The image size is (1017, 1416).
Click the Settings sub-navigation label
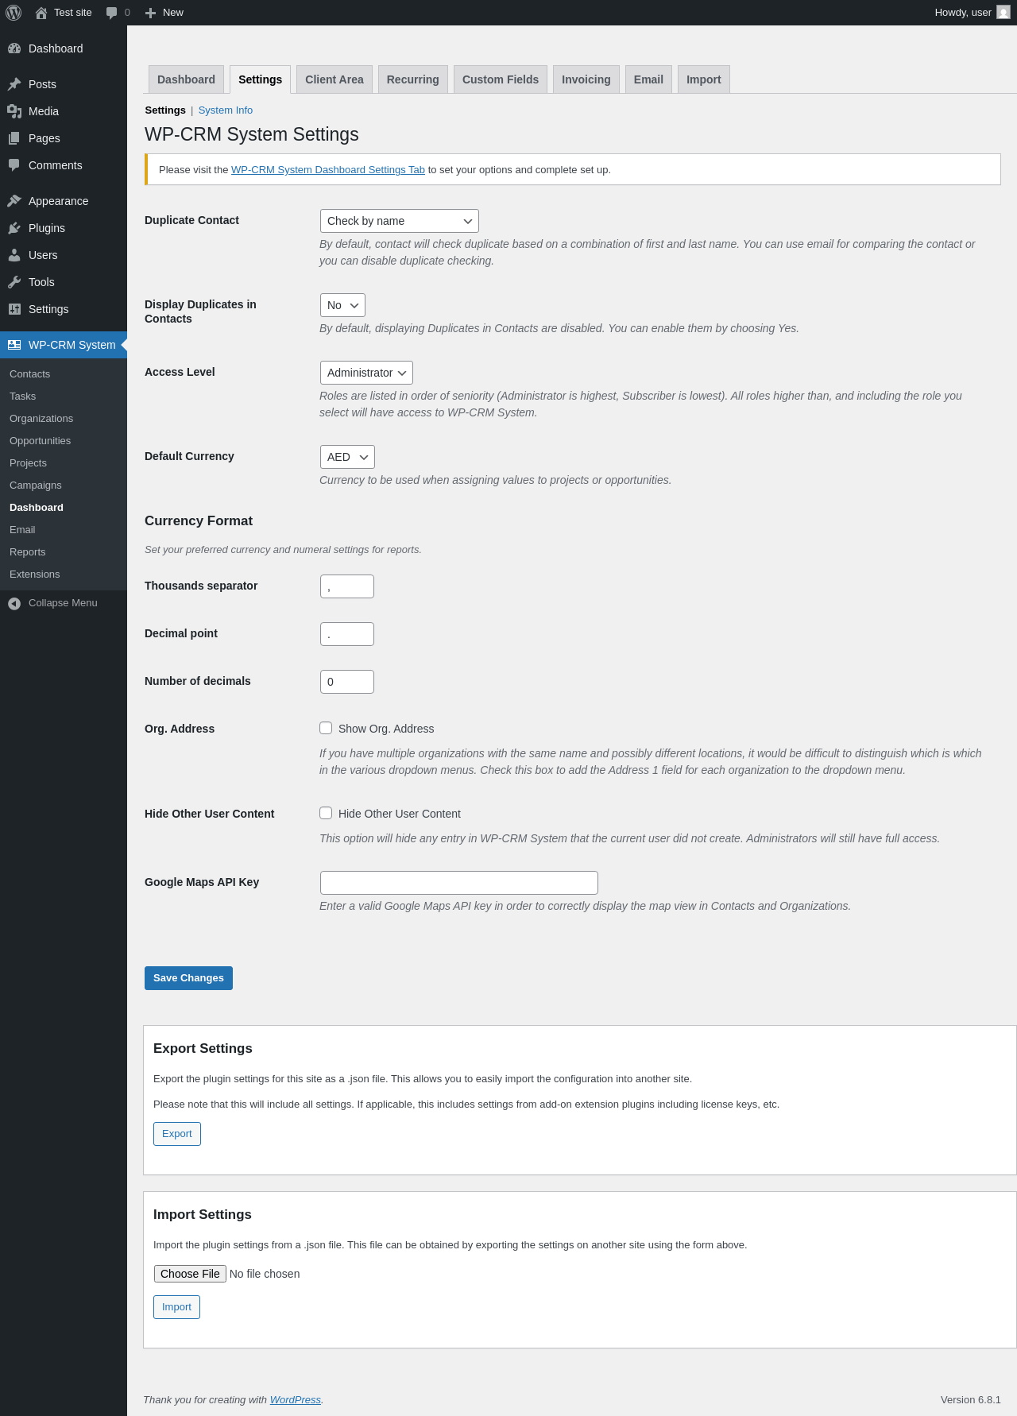pos(165,110)
